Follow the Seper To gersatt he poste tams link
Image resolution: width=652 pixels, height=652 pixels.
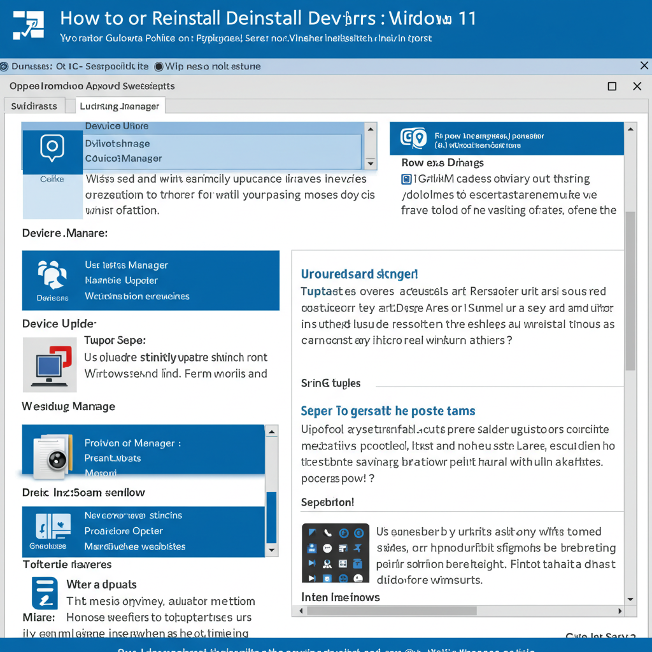tap(388, 411)
